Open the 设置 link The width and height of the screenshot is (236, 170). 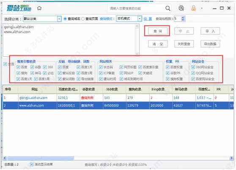coord(148,19)
